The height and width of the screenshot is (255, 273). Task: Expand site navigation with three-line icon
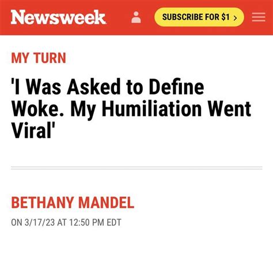tap(259, 17)
